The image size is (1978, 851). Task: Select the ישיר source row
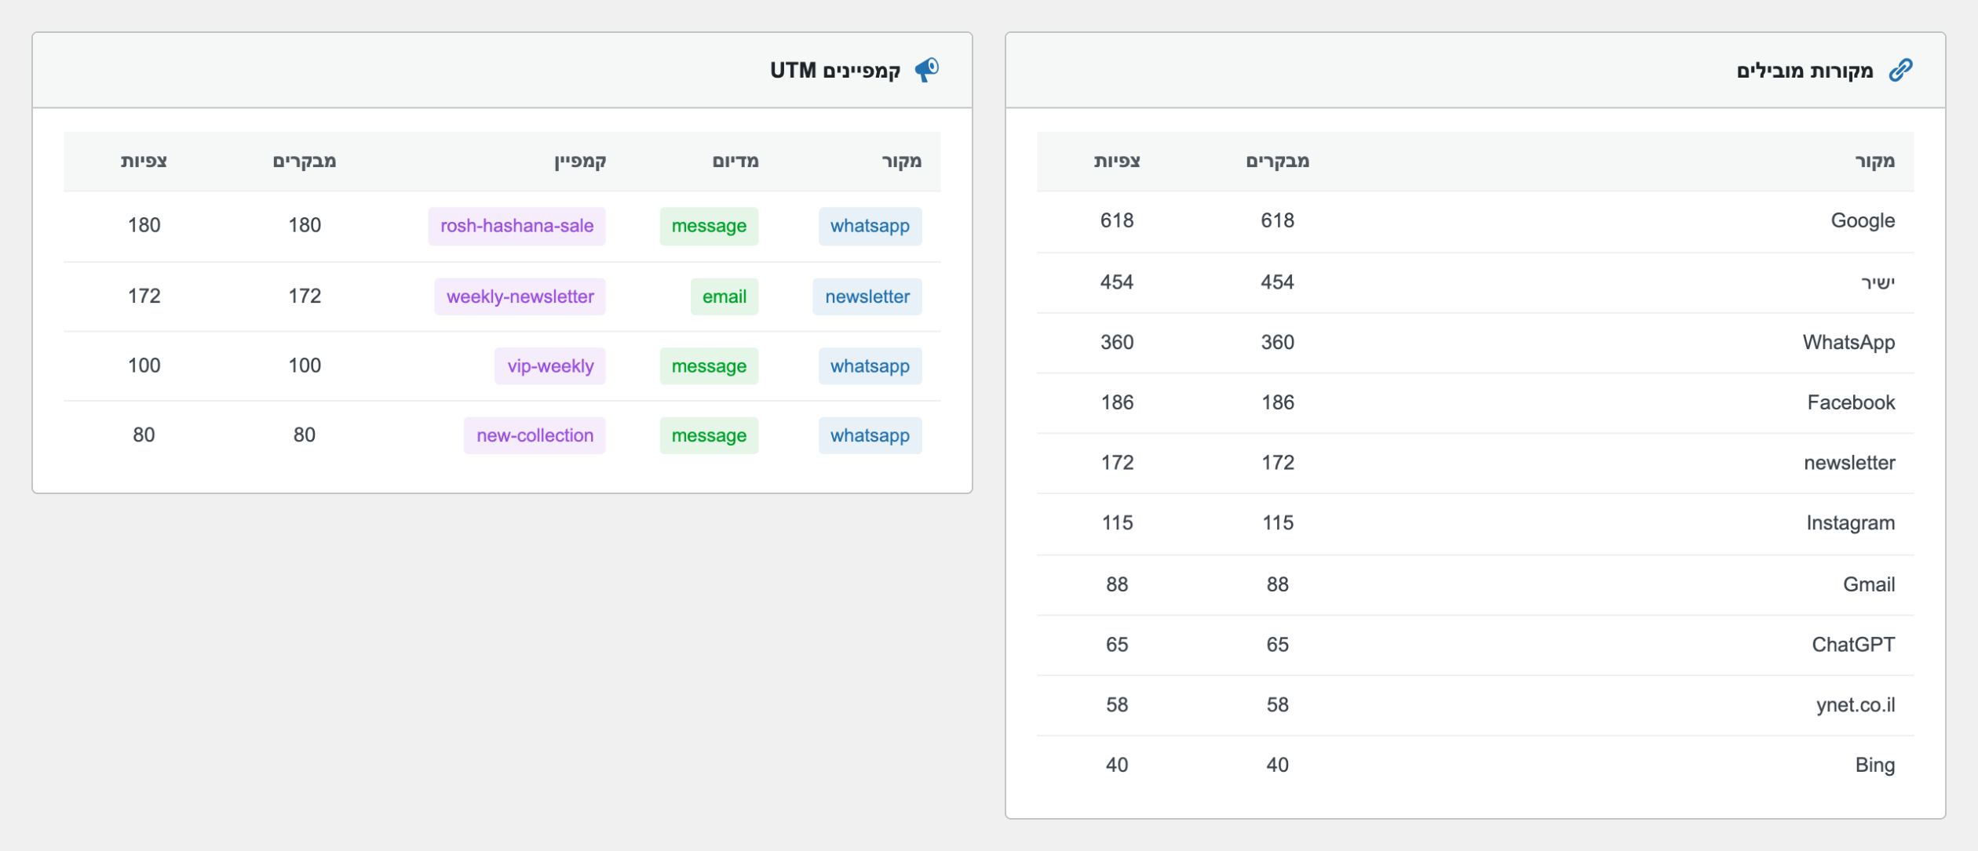(1475, 282)
